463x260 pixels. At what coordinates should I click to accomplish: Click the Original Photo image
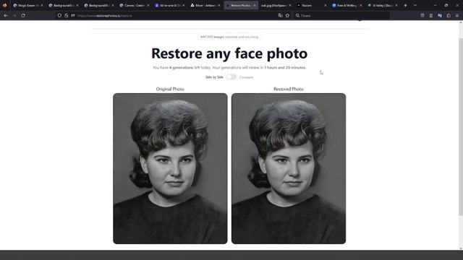pyautogui.click(x=170, y=168)
